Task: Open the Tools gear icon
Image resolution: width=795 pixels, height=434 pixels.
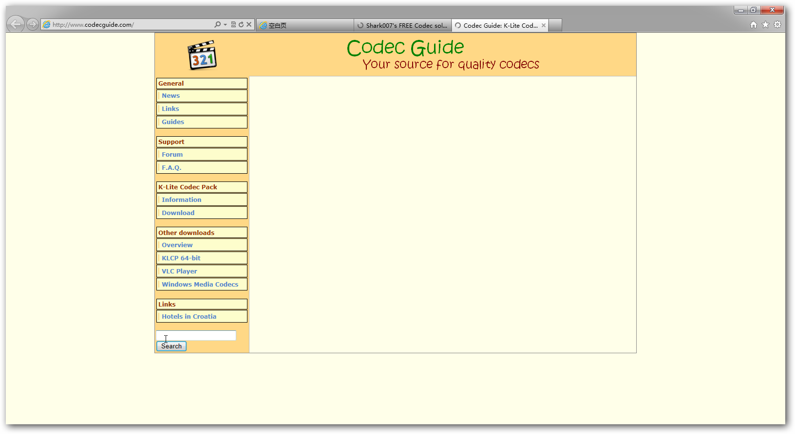Action: 777,25
